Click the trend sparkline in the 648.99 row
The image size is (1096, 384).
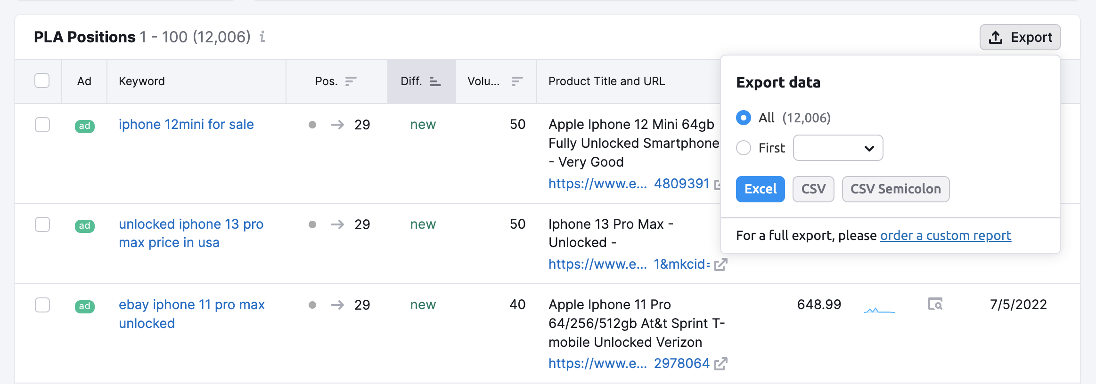click(x=879, y=310)
